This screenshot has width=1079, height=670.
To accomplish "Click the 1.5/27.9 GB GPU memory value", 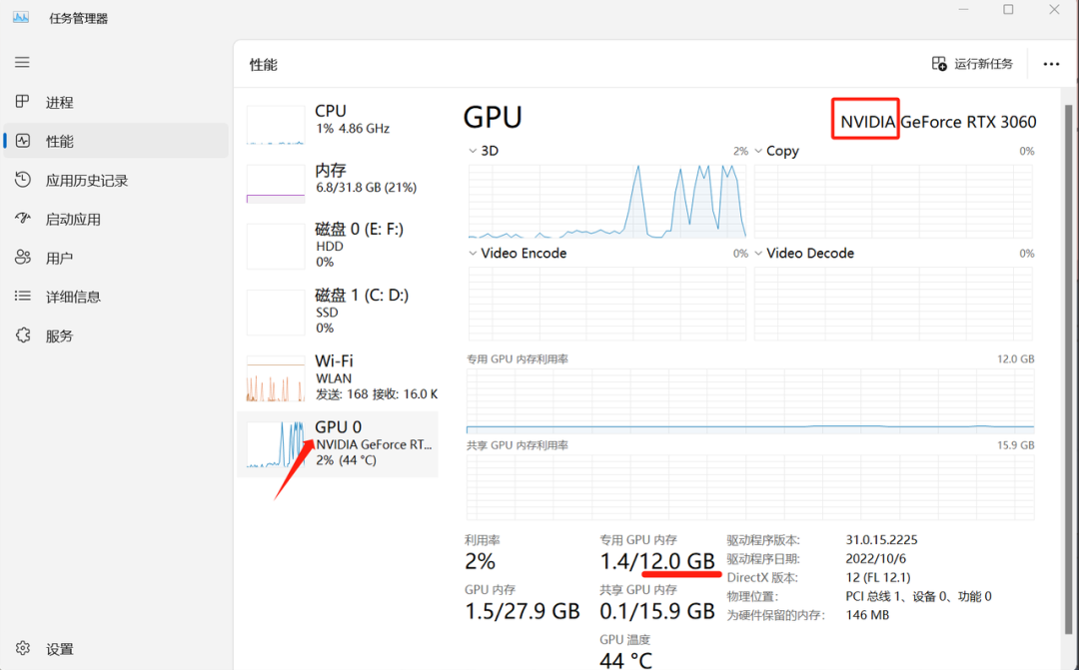I will (523, 611).
